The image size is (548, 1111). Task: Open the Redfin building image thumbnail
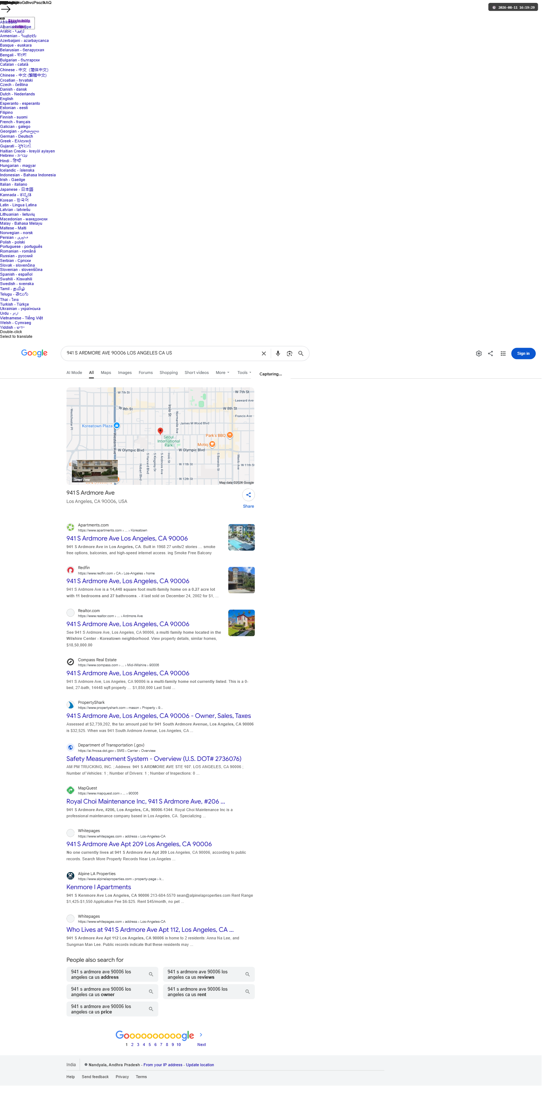pyautogui.click(x=241, y=580)
